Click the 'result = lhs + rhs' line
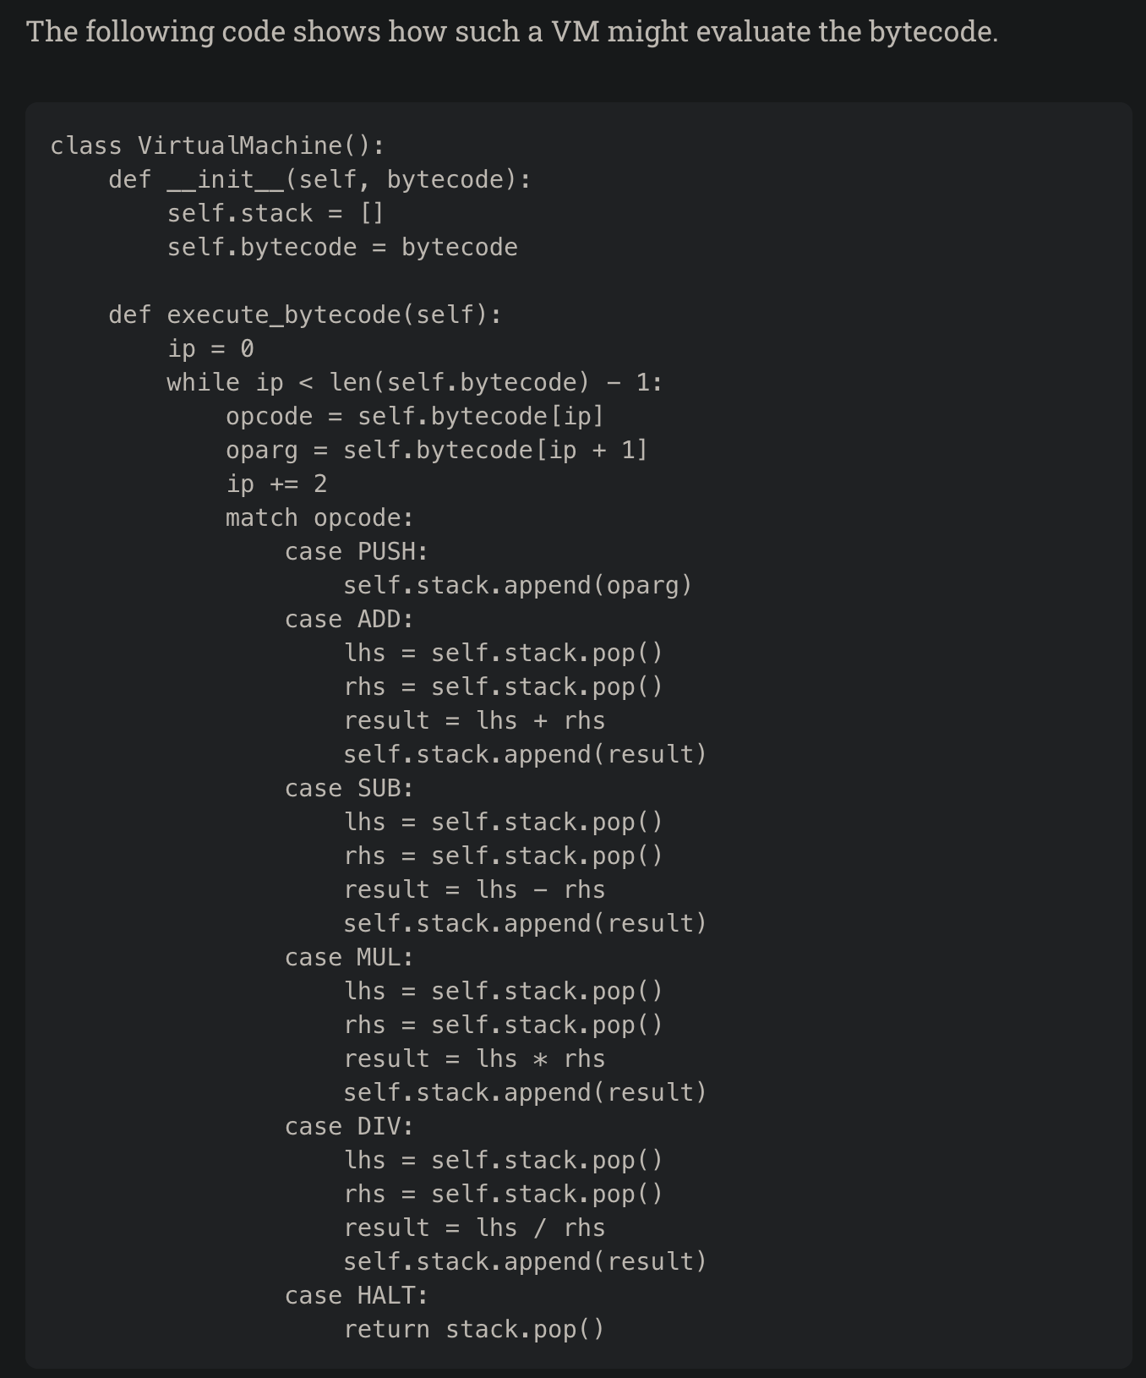Viewport: 1146px width, 1378px height. (474, 720)
